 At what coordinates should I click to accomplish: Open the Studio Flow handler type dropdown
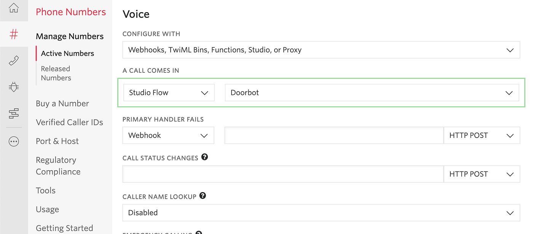coord(169,93)
